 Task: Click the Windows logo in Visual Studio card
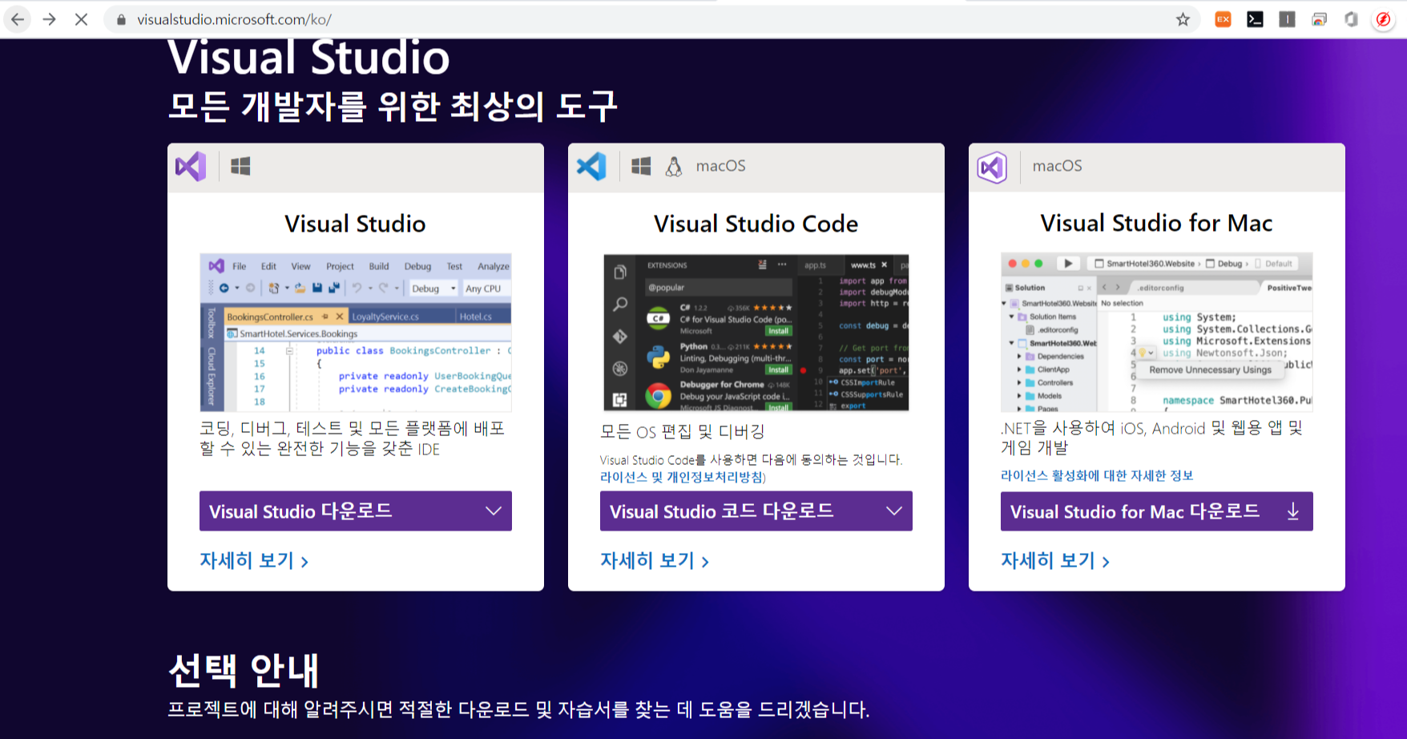pyautogui.click(x=240, y=166)
